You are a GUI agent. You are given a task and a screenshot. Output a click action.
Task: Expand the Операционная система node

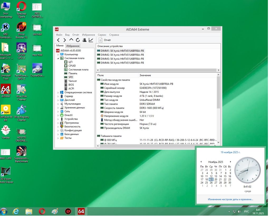58,93
